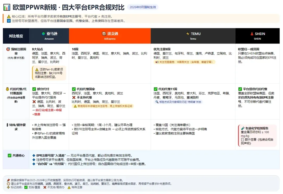283x194 pixels.
Task: Click the blue diamond before "自办国" vs "代付国"
Action: tap(34, 164)
